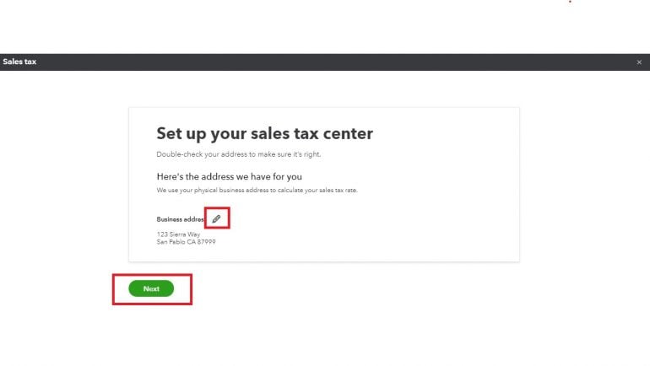Click the street number 123
Viewport: 650px width, 366px height.
click(161, 234)
